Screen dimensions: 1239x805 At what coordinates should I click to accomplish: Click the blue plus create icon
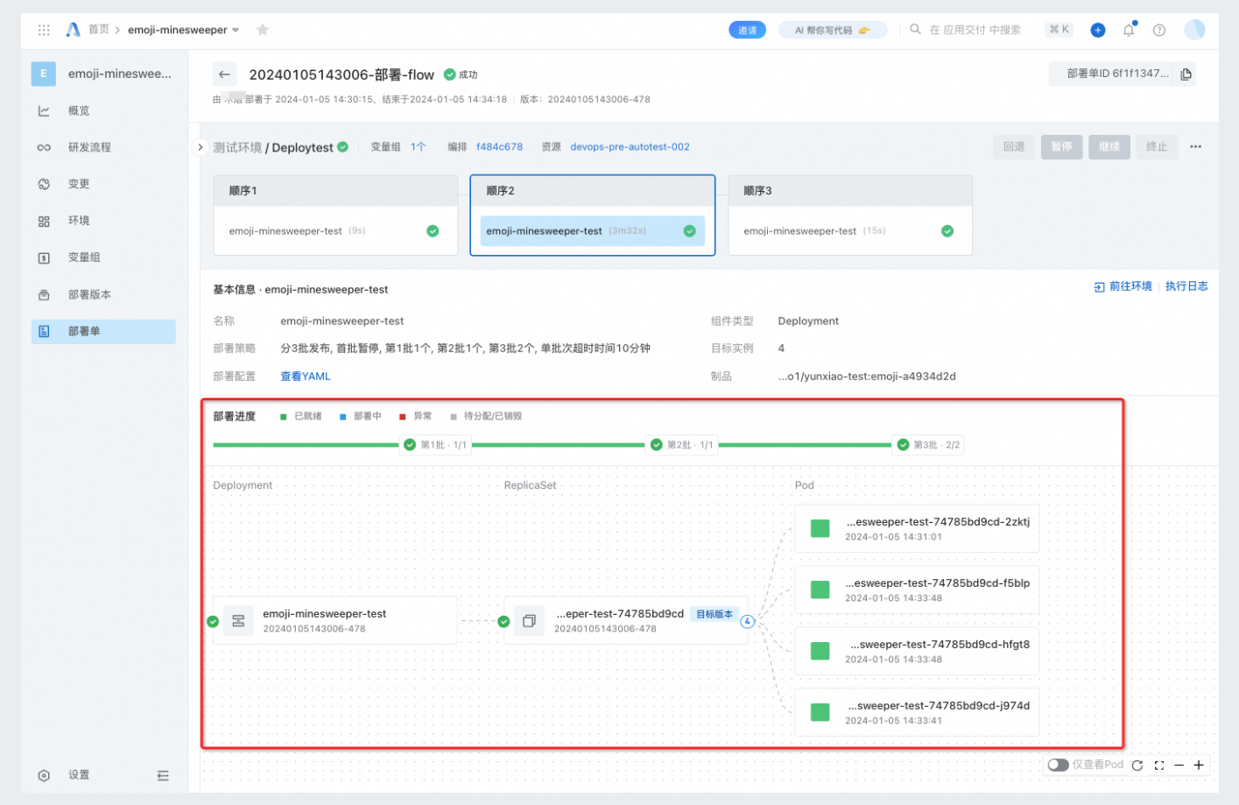coord(1097,30)
